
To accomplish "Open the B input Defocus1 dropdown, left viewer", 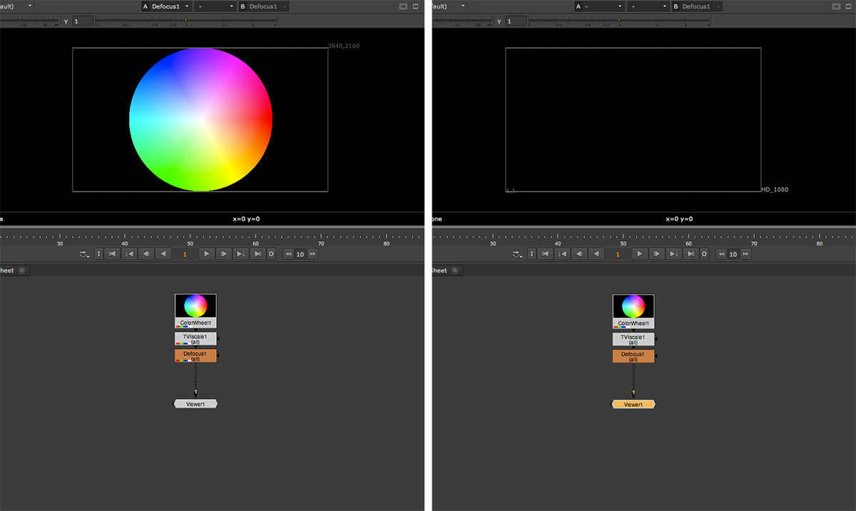I will coord(268,6).
